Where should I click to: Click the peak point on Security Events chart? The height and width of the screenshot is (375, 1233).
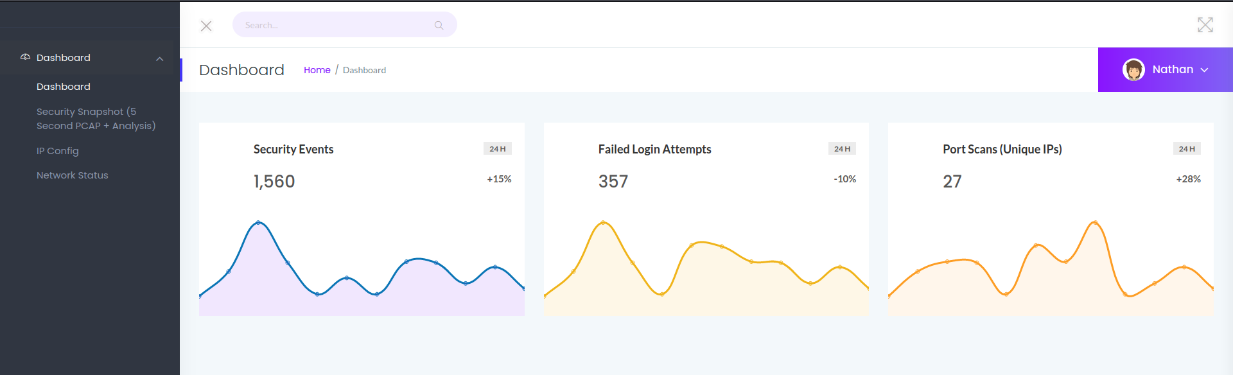click(258, 223)
